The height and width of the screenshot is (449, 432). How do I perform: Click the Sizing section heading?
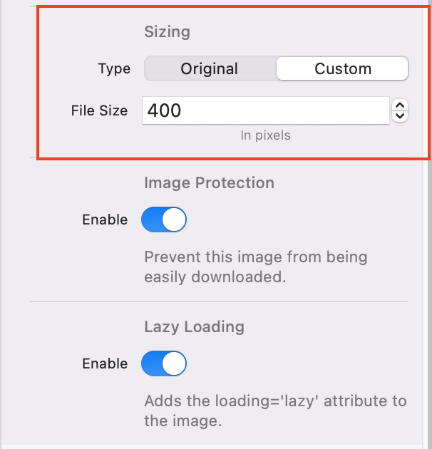(167, 32)
